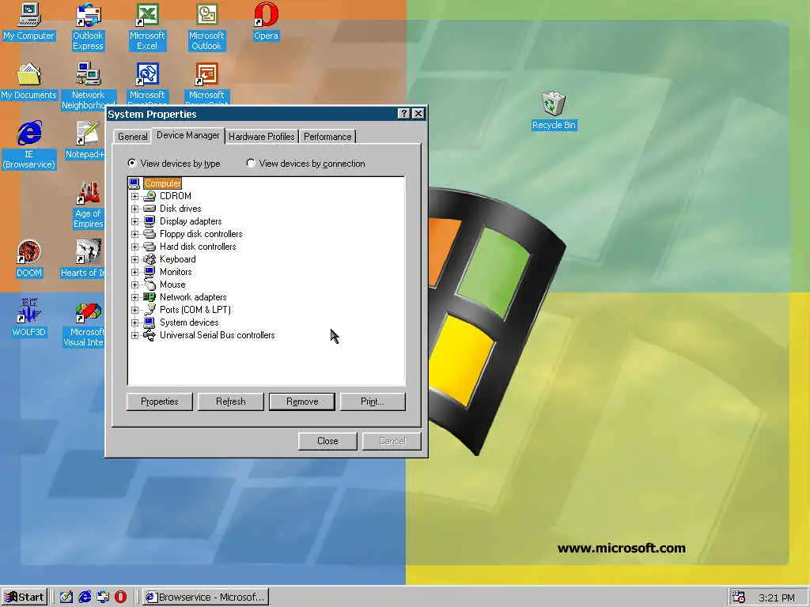Switch to the General tab
The height and width of the screenshot is (607, 810).
(x=132, y=137)
